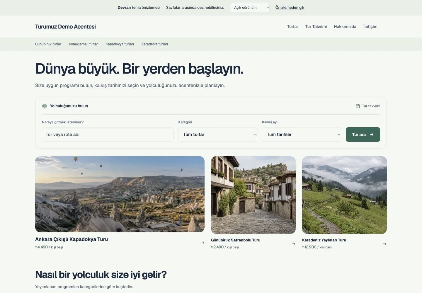Open Turlar in the top navigation

click(x=292, y=26)
